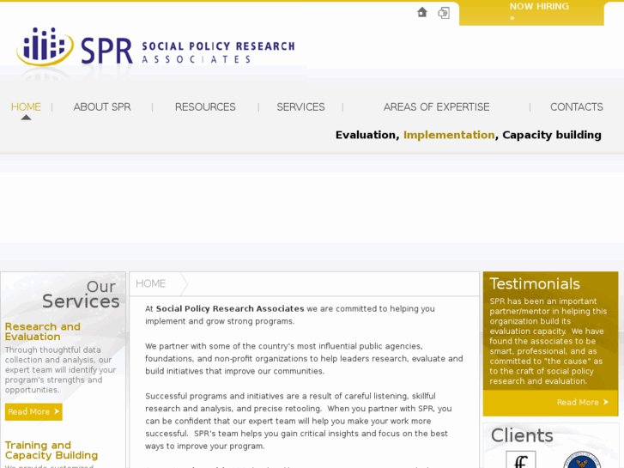The image size is (624, 468).
Task: Click the testimonial quote text
Action: pyautogui.click(x=548, y=341)
